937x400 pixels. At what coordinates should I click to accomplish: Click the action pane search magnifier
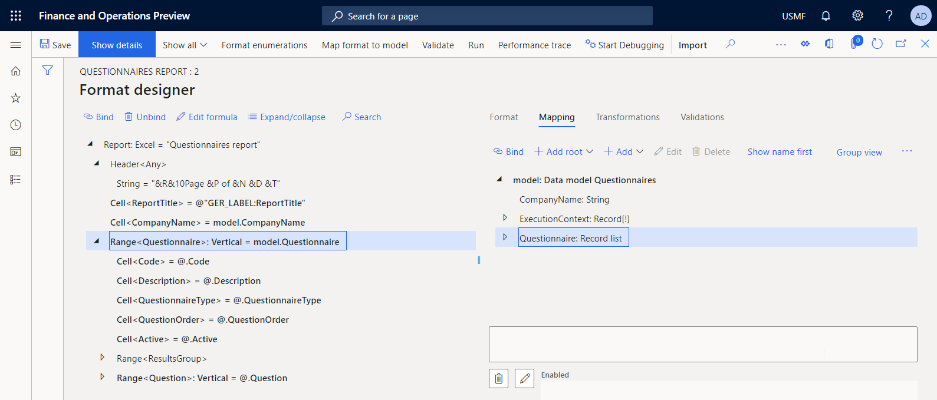point(731,44)
